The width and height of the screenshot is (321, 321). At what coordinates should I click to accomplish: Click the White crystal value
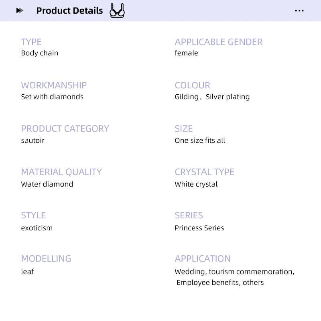click(196, 184)
